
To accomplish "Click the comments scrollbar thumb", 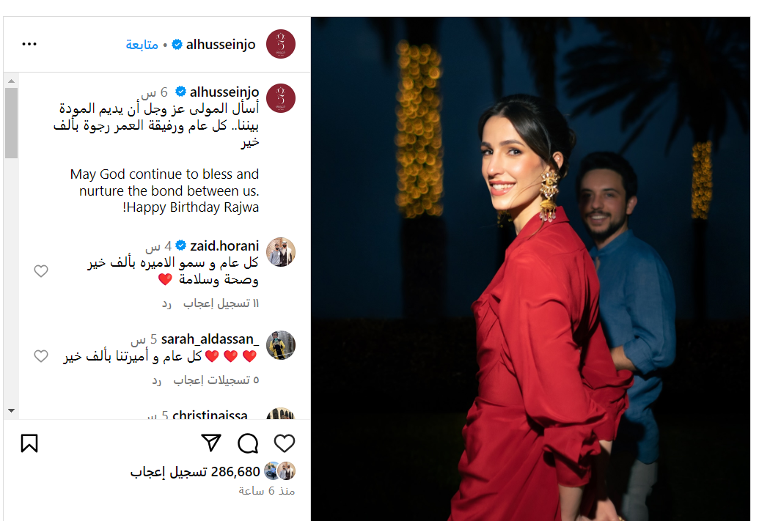I will point(11,123).
